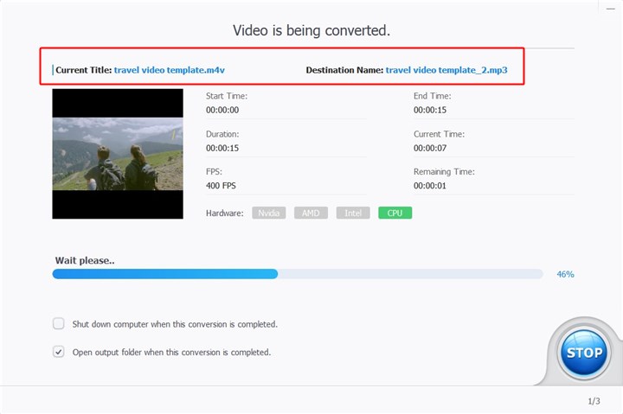Click the Current Time value 00:00:07
Image resolution: width=623 pixels, height=414 pixels.
click(430, 148)
